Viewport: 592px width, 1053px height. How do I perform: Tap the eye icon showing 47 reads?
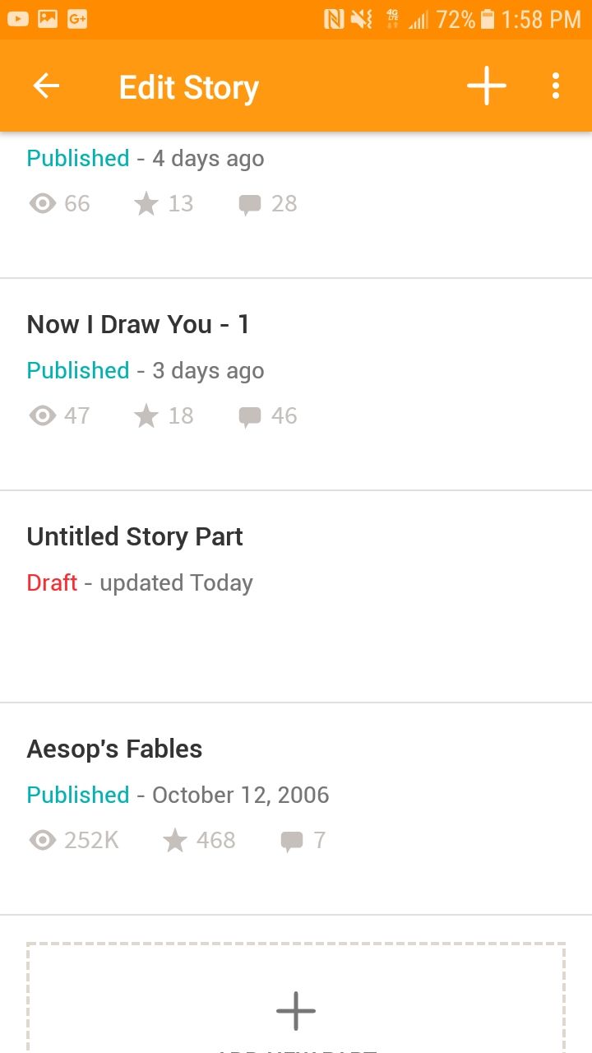click(x=43, y=415)
